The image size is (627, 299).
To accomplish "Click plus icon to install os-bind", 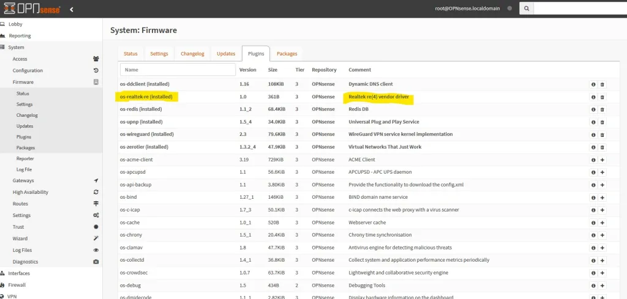I will pyautogui.click(x=602, y=197).
